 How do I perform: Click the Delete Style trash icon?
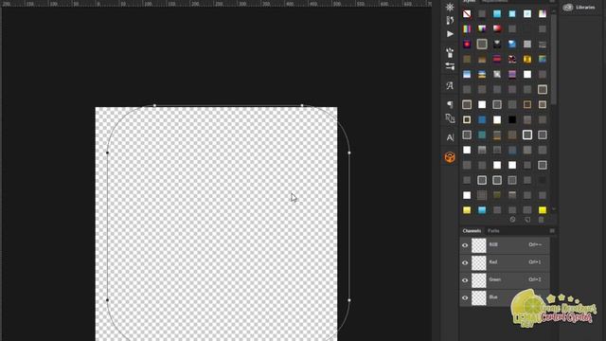tap(541, 220)
